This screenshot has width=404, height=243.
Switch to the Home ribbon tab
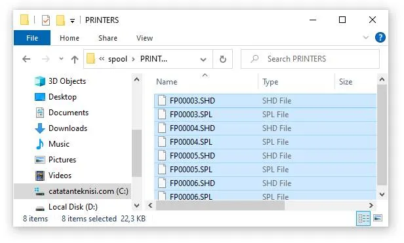tap(70, 38)
